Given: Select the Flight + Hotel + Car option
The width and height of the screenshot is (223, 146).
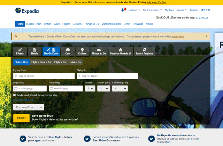Looking at the screenshot, I should (x=41, y=62).
